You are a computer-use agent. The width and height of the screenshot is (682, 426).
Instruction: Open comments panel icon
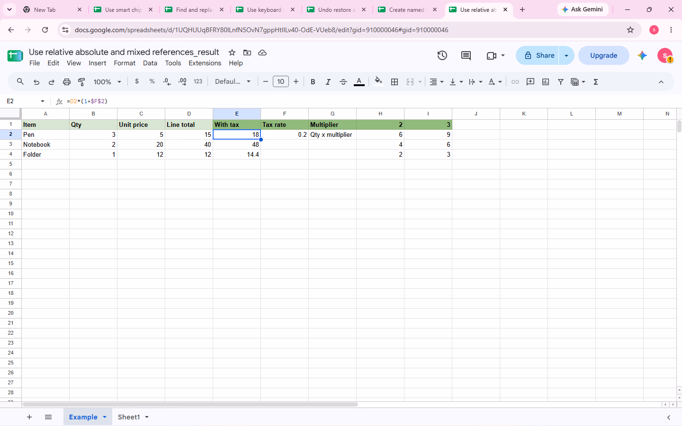pyautogui.click(x=466, y=55)
